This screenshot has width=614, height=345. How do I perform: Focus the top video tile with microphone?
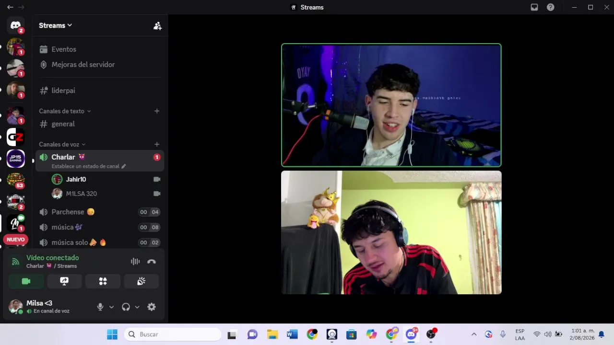point(391,105)
